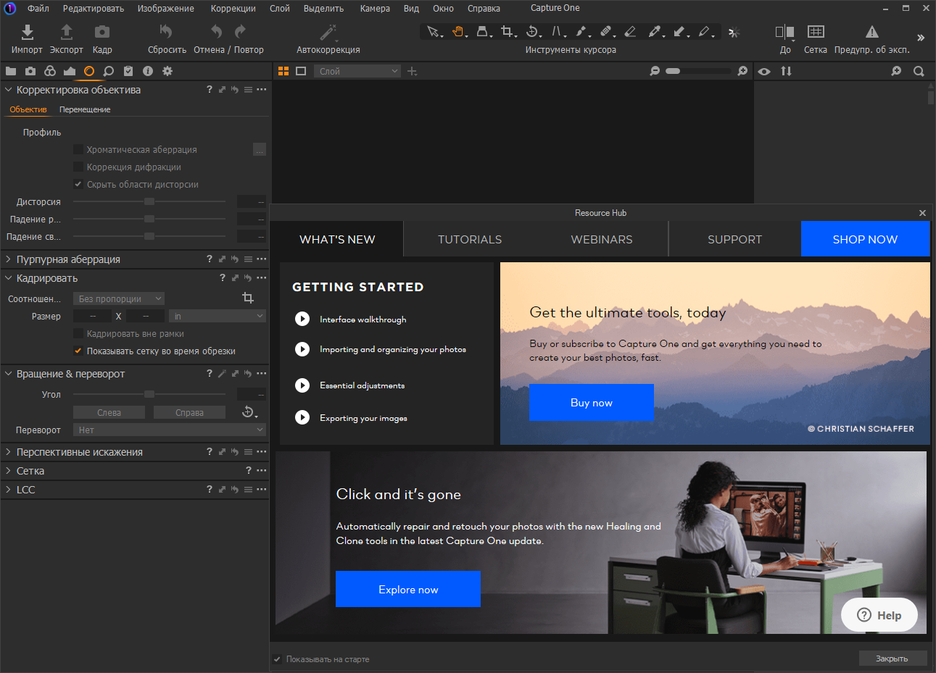
Task: Select the rotate straighten cursor tool
Action: (532, 31)
